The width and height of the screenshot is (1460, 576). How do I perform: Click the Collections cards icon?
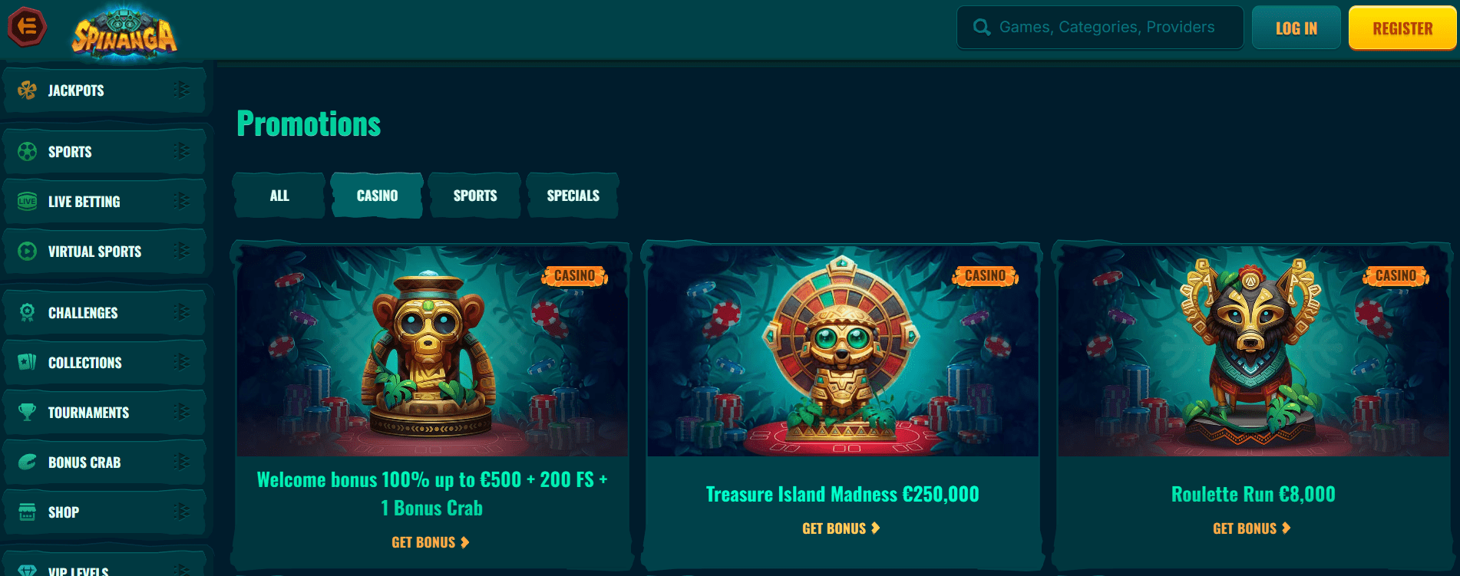[28, 363]
